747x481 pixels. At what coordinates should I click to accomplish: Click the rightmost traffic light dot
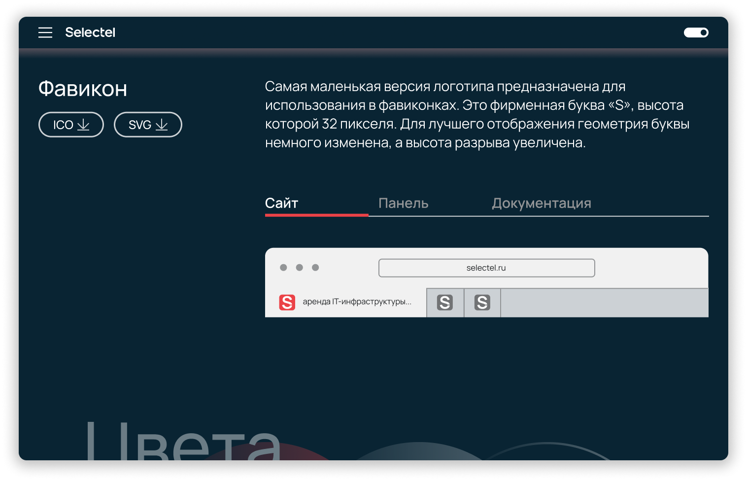[x=315, y=268]
